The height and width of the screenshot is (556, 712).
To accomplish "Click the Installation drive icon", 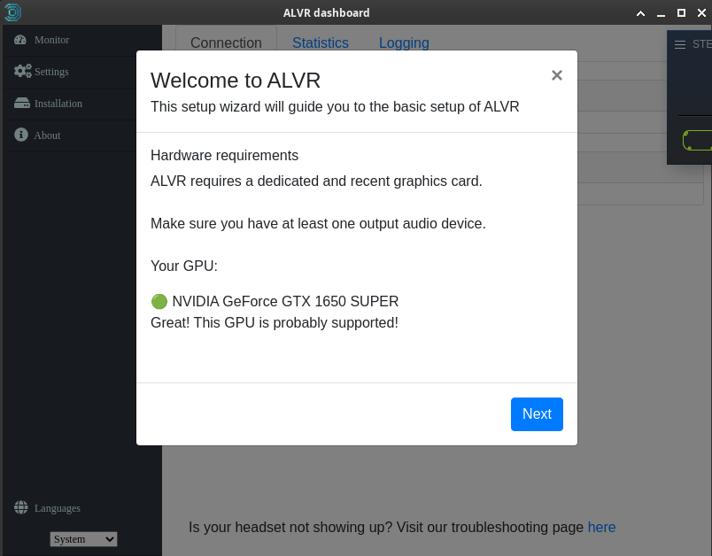I will click(x=19, y=104).
